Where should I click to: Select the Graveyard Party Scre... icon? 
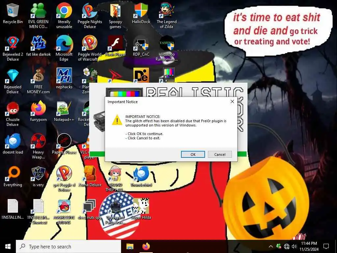[116, 212]
